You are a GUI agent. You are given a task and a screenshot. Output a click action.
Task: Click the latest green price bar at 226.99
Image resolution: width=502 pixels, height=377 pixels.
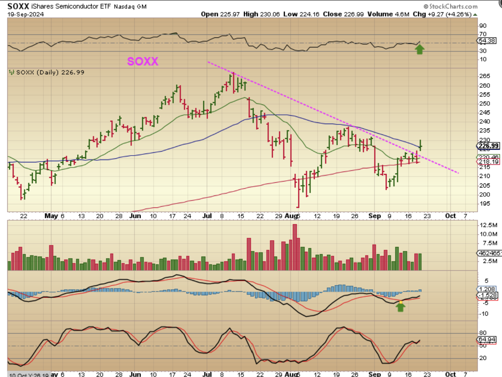click(x=420, y=145)
